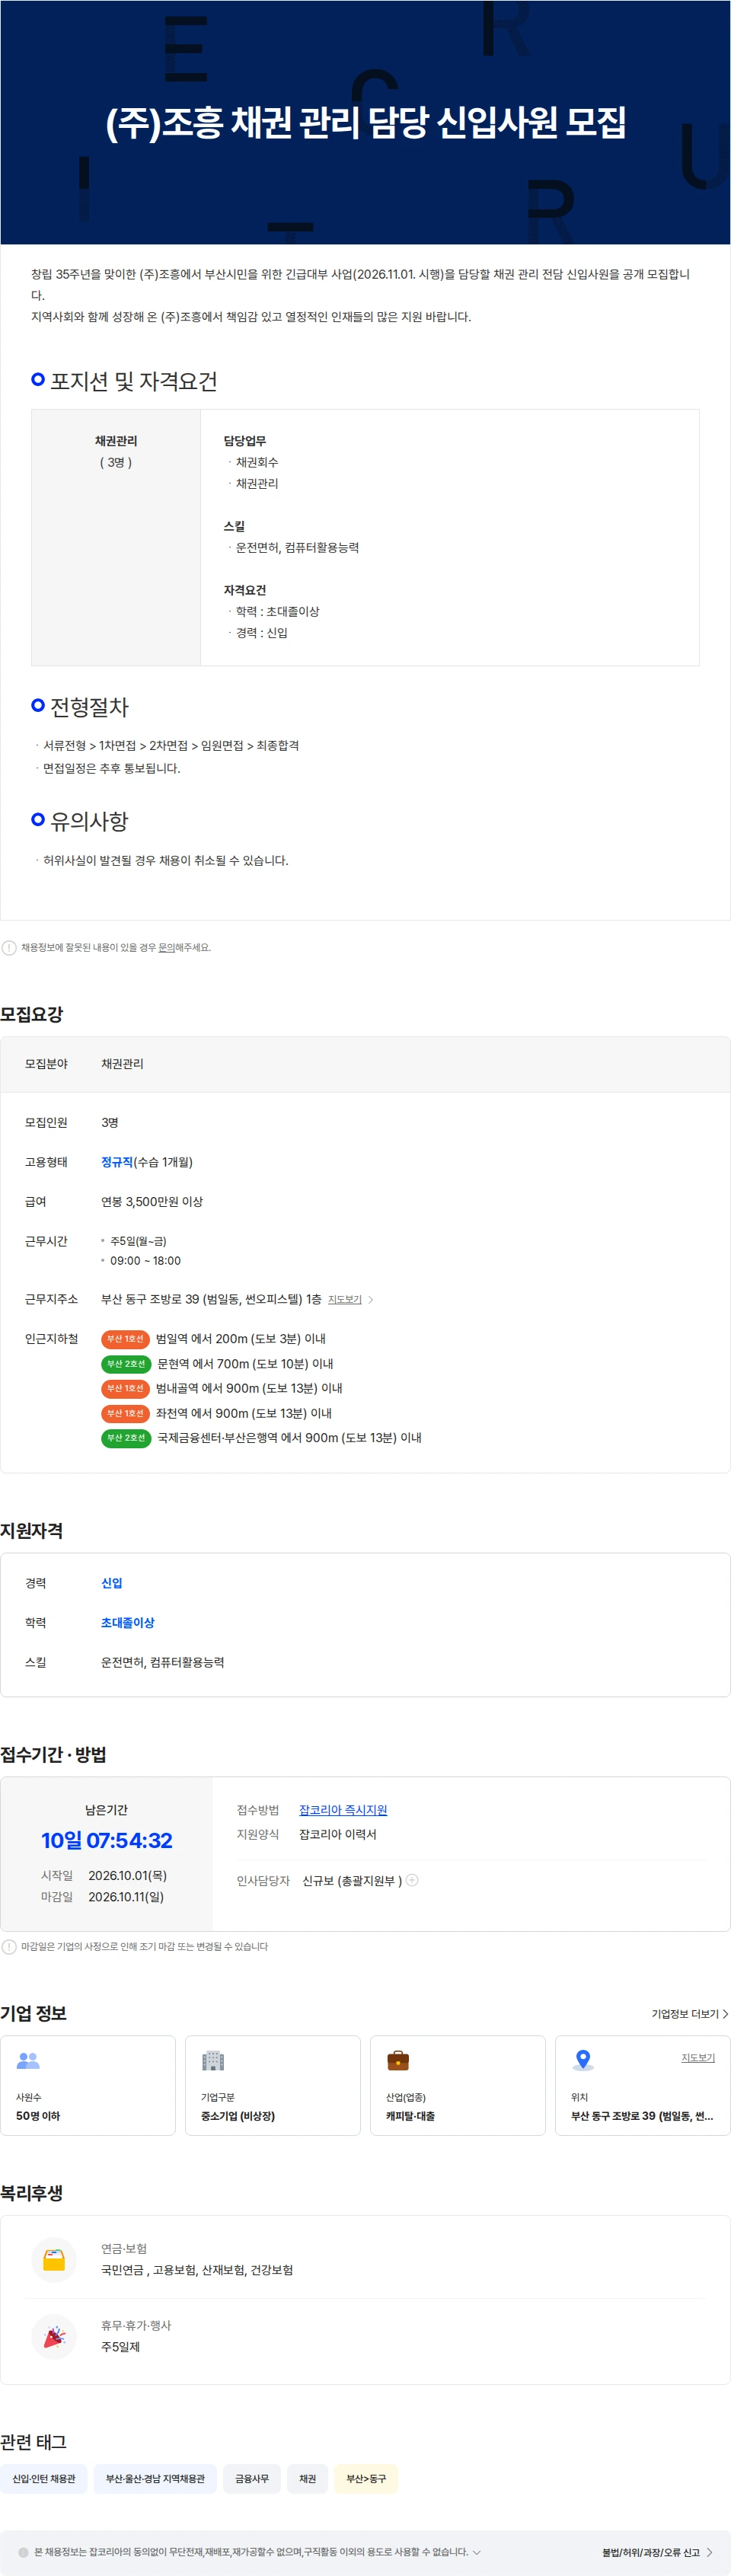Screen dimensions: 731x2576
Task: Click chevron after 근무지주소 지도보기
Action: (x=371, y=1300)
